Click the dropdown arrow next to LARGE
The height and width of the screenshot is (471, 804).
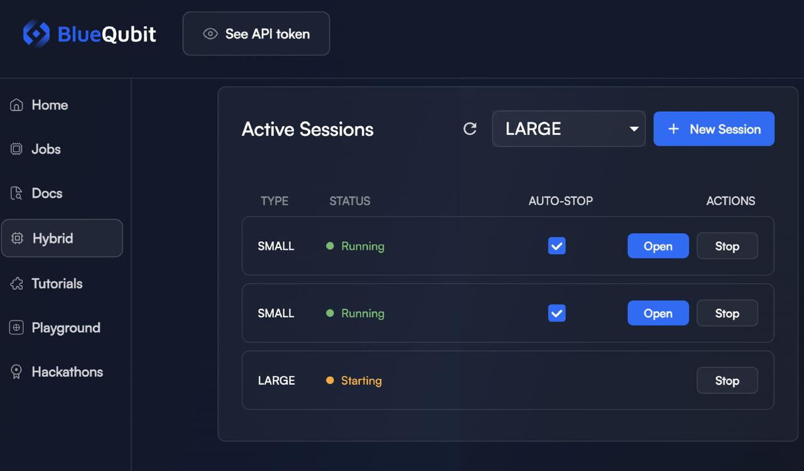pyautogui.click(x=634, y=129)
